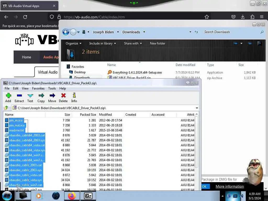Go up one folder level in 7-Zip
Viewport: 268px width, 201px height.
(6, 108)
